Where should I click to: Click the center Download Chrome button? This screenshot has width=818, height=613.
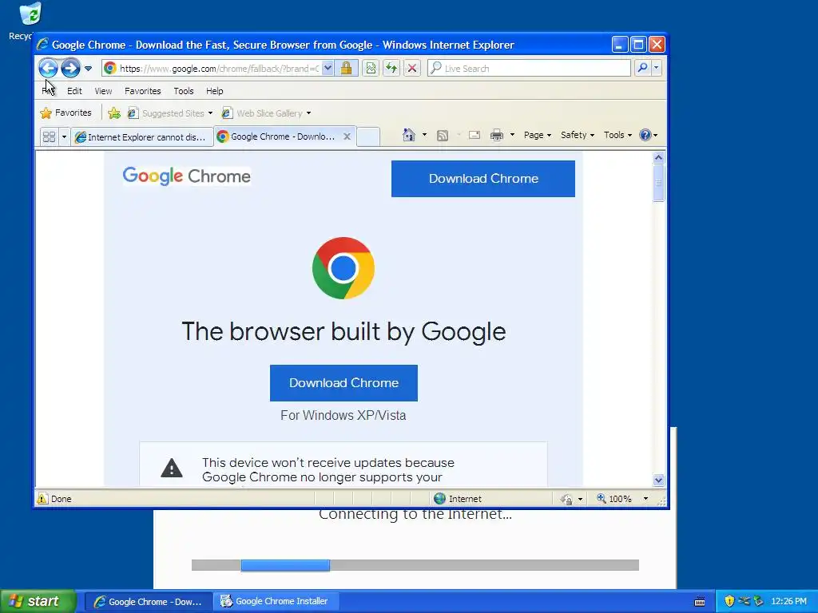343,383
